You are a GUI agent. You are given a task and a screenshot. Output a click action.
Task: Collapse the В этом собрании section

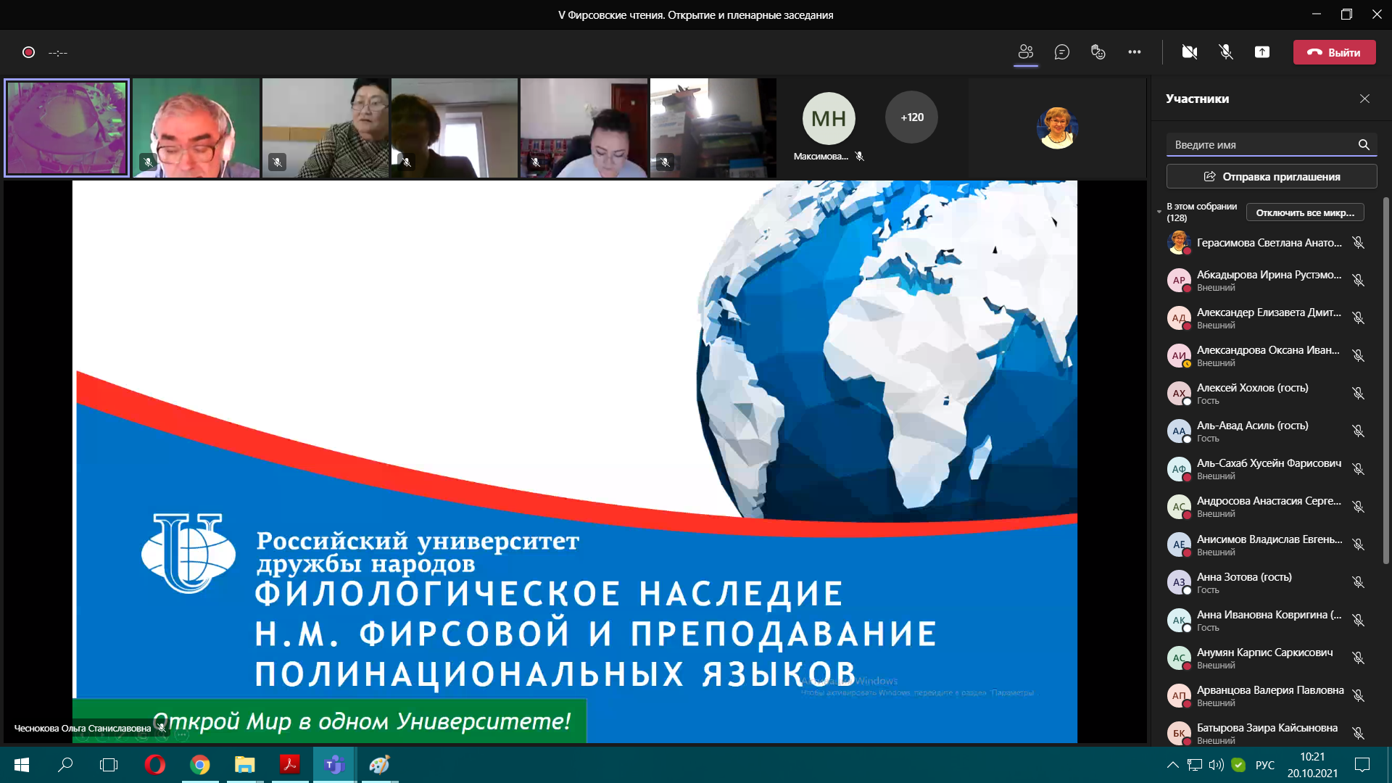click(1159, 212)
